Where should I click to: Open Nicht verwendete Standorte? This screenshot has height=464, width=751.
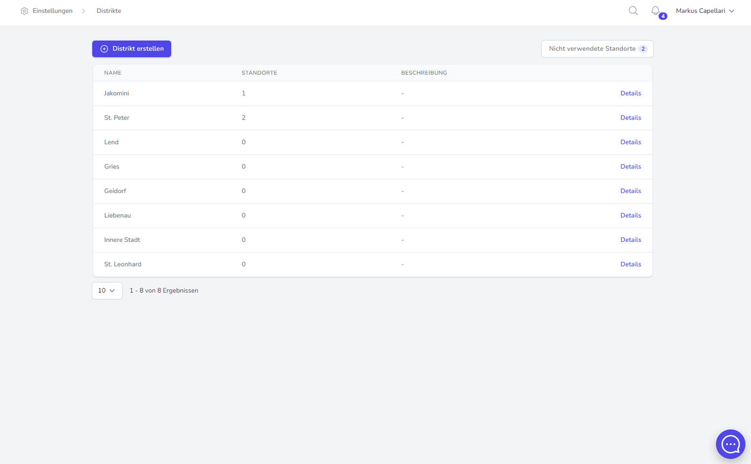[597, 49]
